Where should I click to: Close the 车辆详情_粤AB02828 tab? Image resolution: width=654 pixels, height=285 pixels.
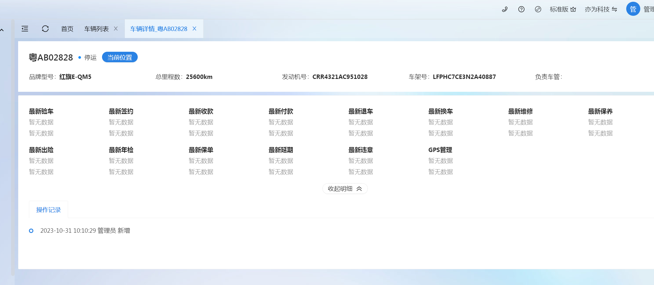[194, 29]
